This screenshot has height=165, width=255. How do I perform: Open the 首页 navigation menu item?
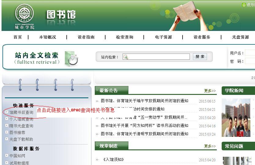point(18,37)
